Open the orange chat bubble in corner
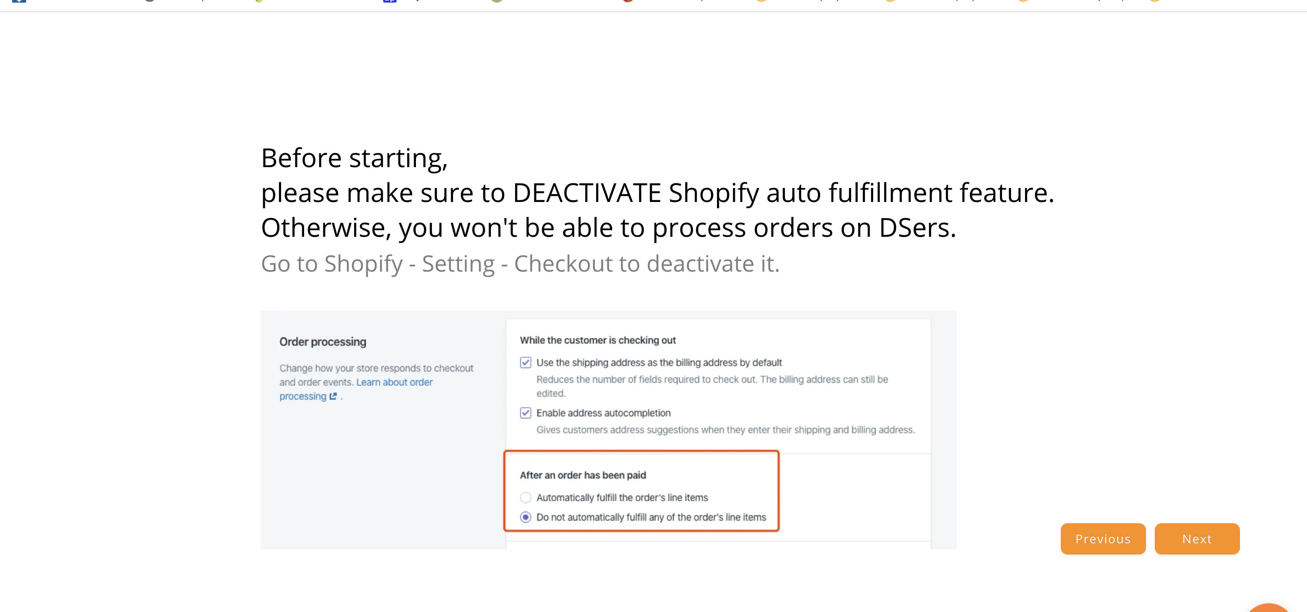Viewport: 1307px width, 612px height. [x=1268, y=608]
